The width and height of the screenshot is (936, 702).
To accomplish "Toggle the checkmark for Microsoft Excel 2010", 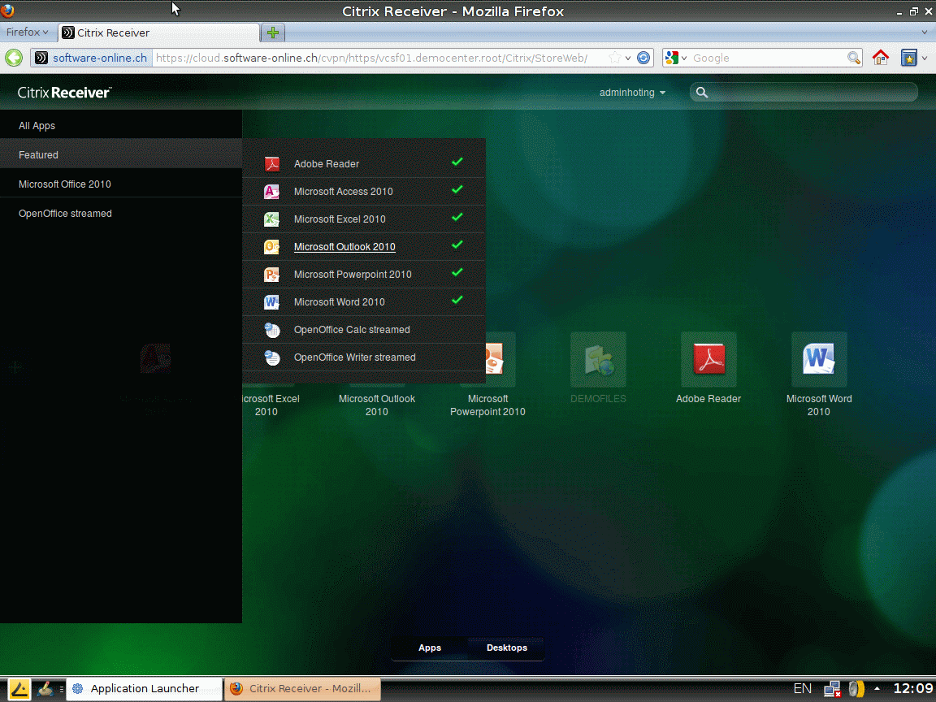I will click(457, 217).
